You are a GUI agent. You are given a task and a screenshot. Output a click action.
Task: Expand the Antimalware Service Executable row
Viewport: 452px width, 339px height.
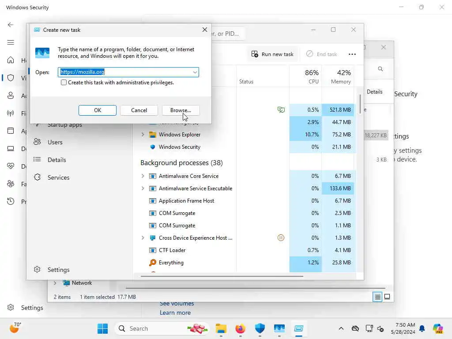(x=143, y=188)
